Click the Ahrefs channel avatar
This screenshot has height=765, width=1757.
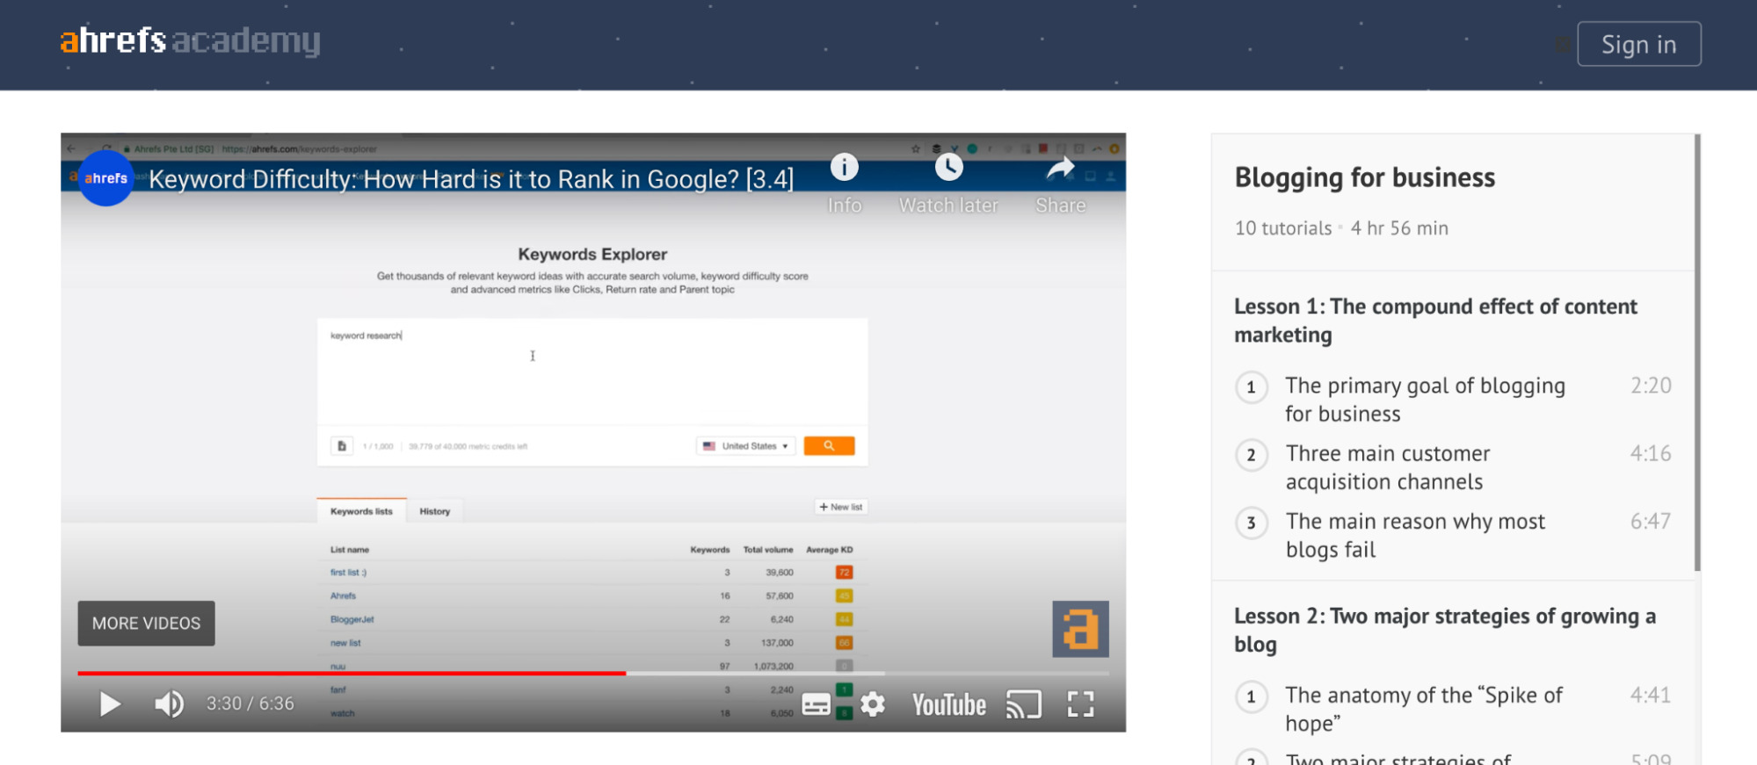[x=106, y=178]
